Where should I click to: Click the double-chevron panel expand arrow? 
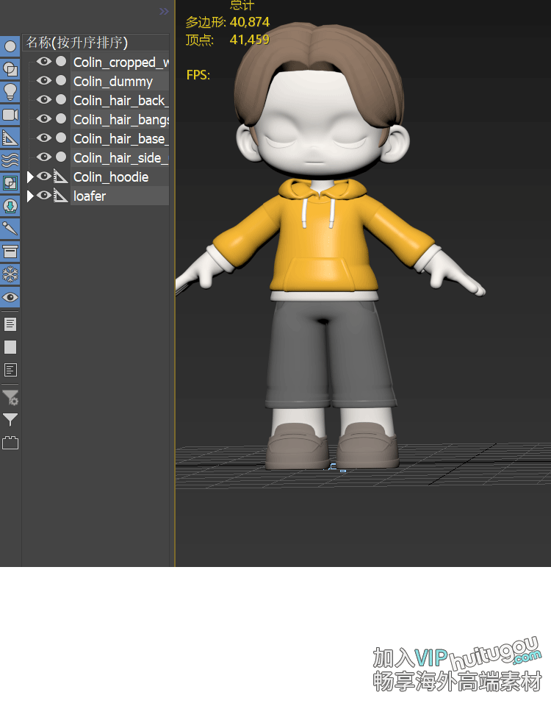(164, 12)
